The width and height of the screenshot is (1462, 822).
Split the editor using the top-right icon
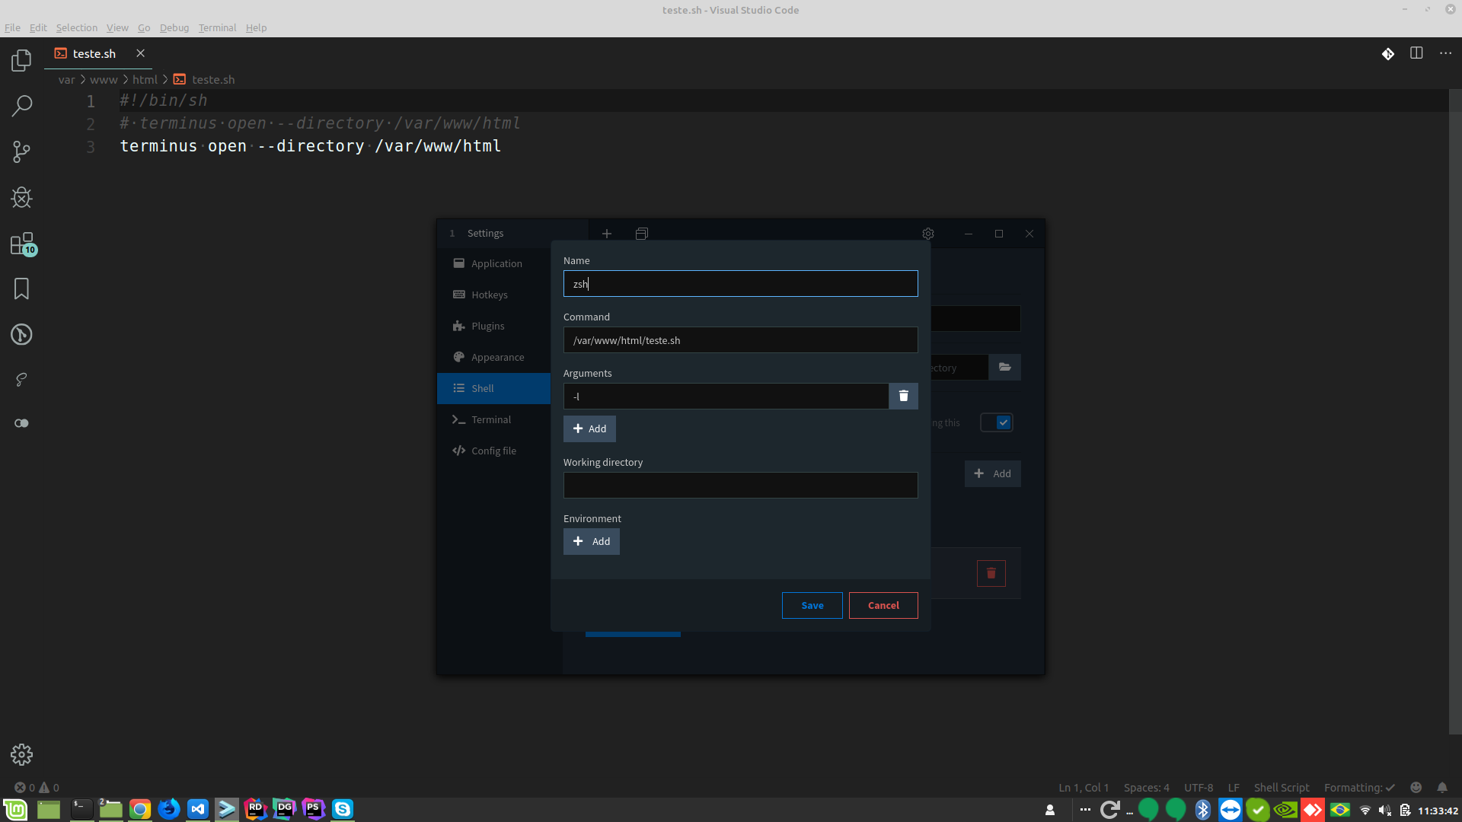click(x=1416, y=53)
